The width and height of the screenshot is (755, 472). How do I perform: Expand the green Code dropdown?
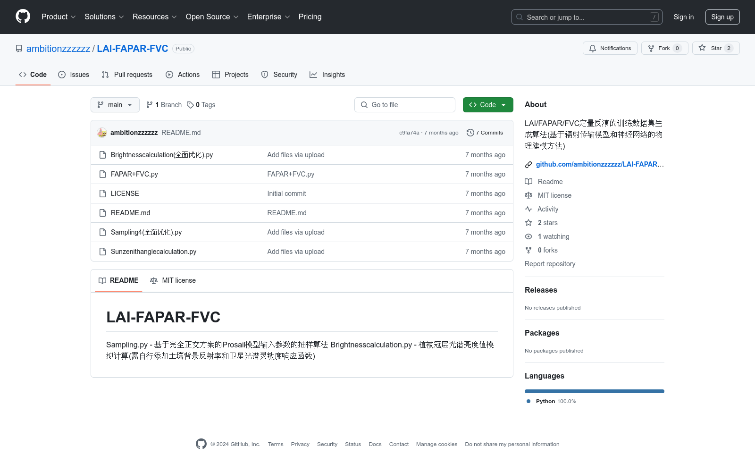(x=488, y=105)
